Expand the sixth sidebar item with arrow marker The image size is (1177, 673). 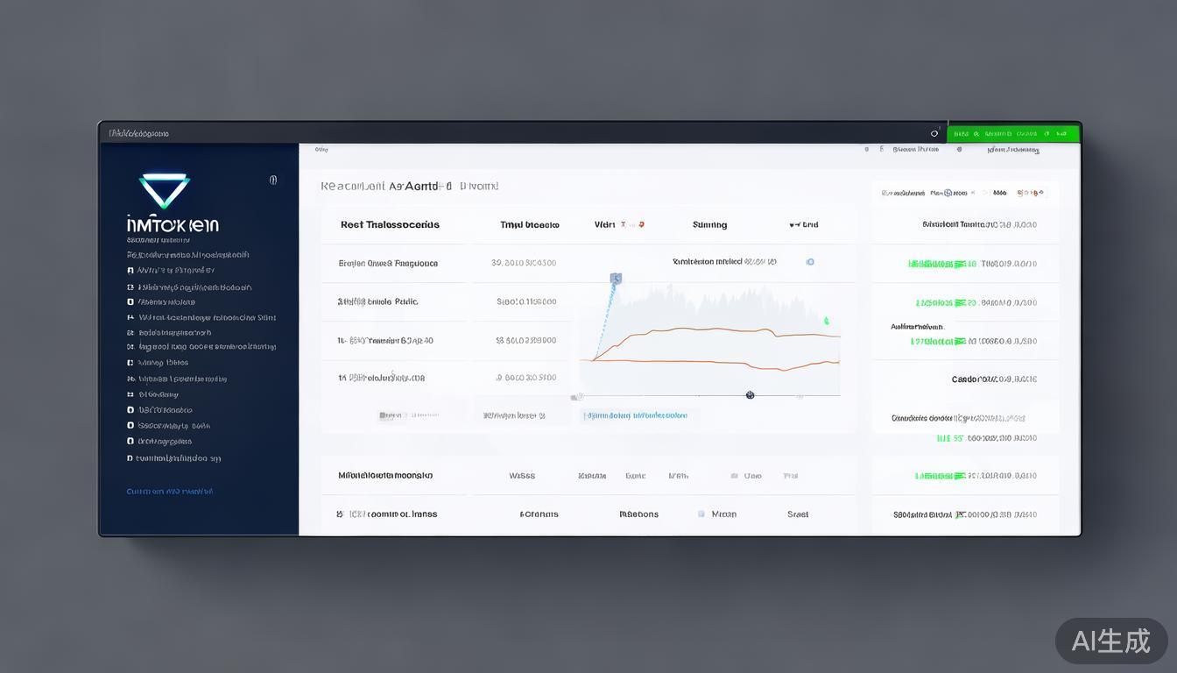pyautogui.click(x=130, y=347)
